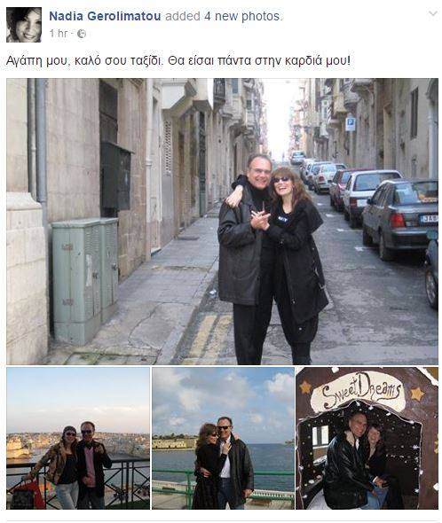This screenshot has height=523, width=442.
Task: Open Nadia Gerolimatou's profile picture
Action: coord(24,25)
